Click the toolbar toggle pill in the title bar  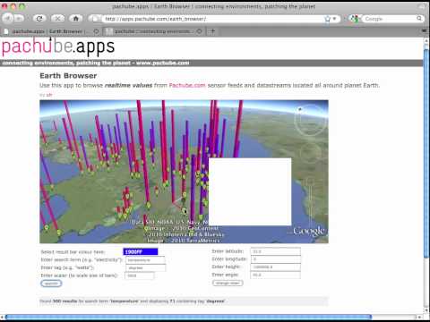pyautogui.click(x=424, y=6)
